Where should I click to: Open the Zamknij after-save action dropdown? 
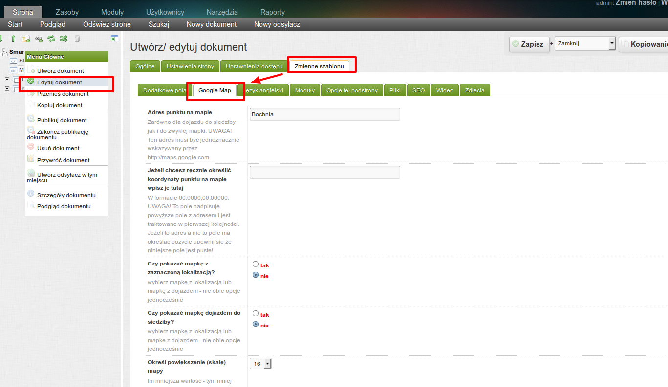pyautogui.click(x=585, y=43)
